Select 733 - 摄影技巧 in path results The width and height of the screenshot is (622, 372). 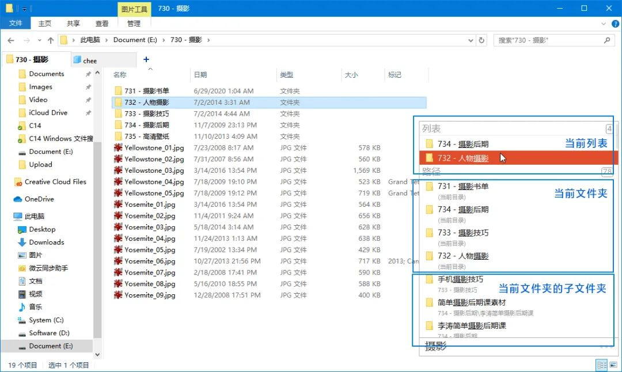pos(518,237)
